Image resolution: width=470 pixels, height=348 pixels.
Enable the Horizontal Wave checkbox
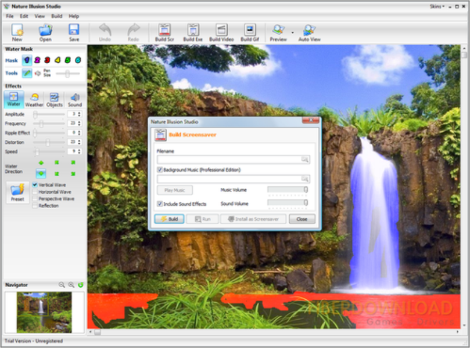pyautogui.click(x=35, y=192)
